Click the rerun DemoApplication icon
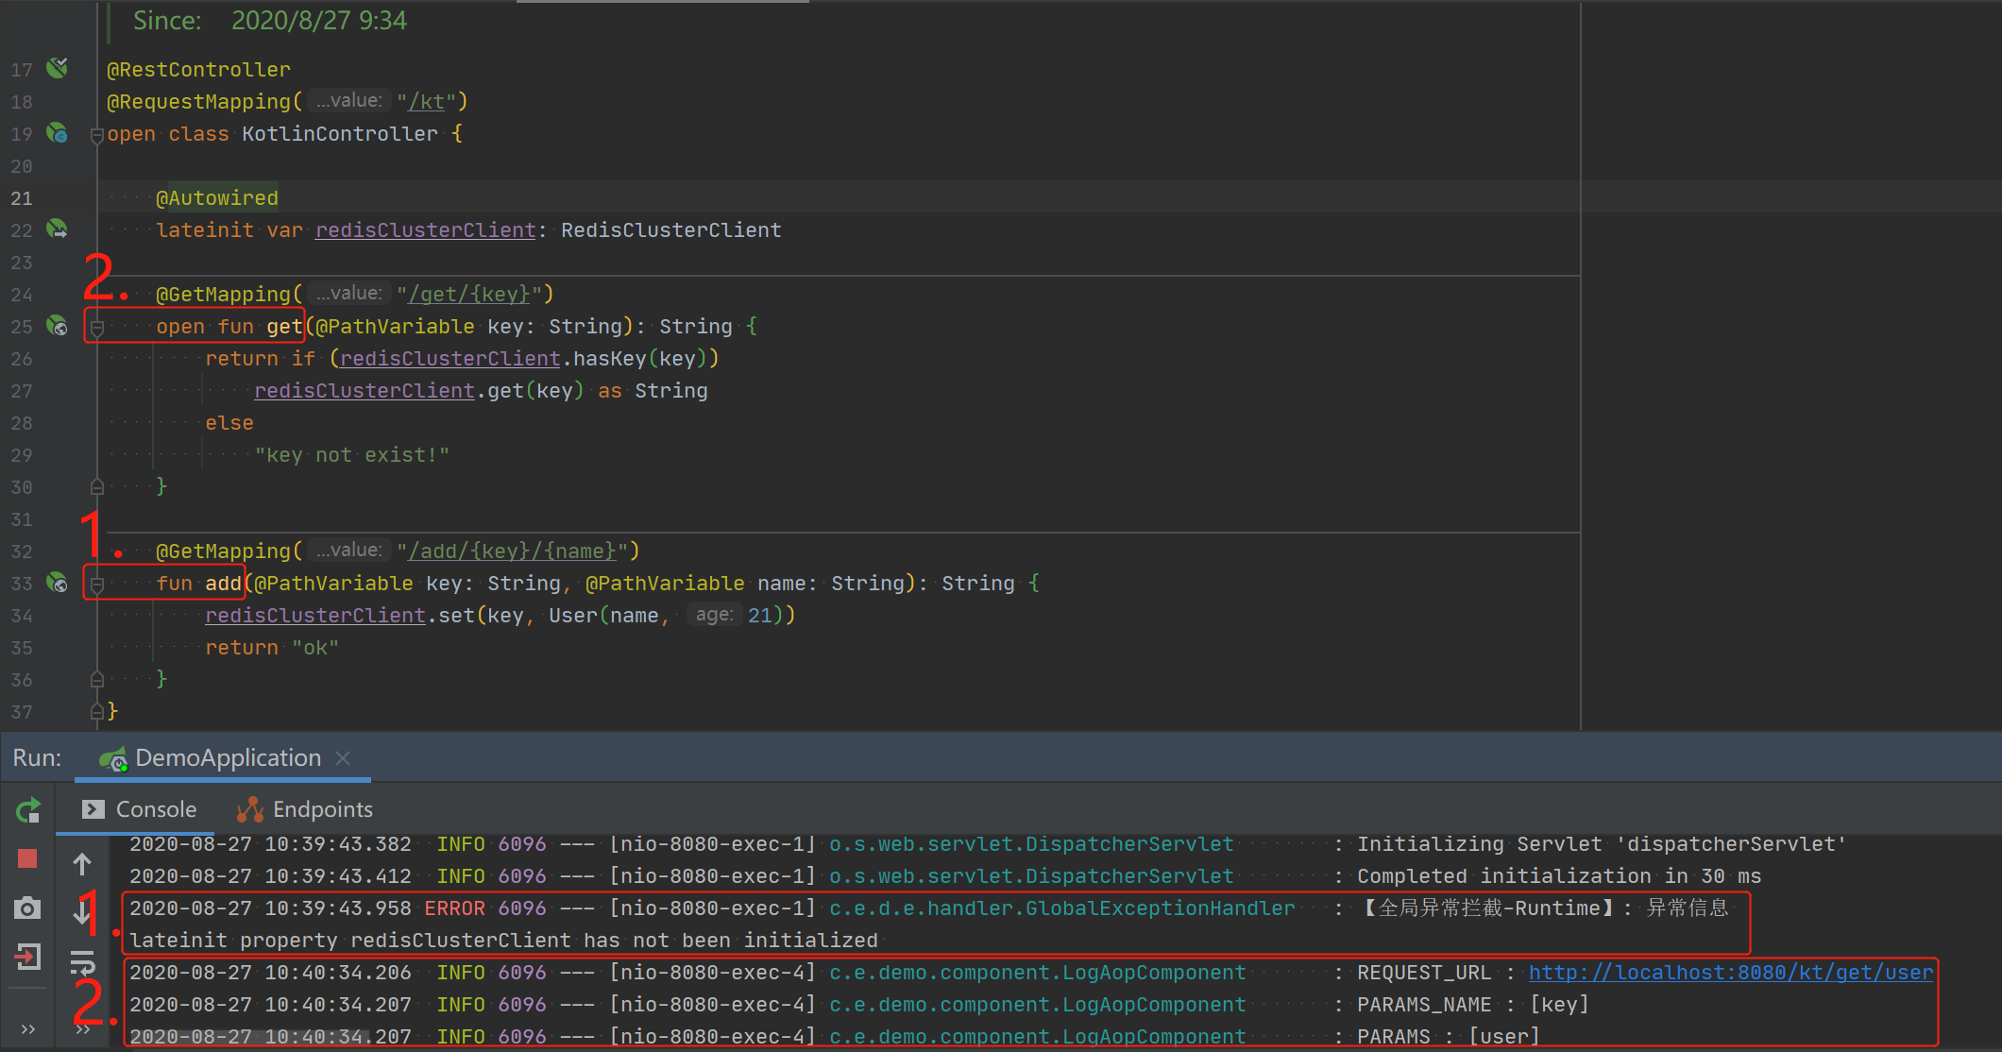This screenshot has width=2002, height=1052. (x=28, y=810)
